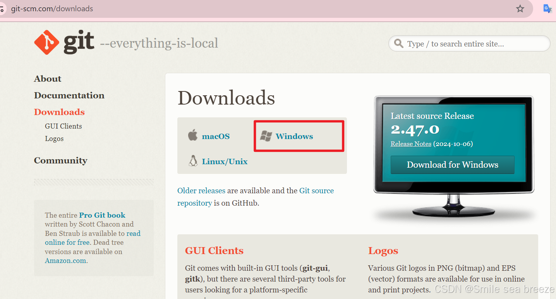
Task: Click the site info icon before URL
Action: [x=2, y=9]
